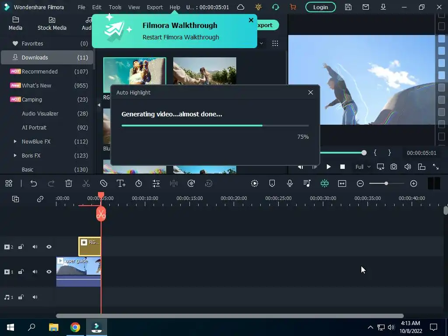The height and width of the screenshot is (336, 448).
Task: Expand the Boris FX category
Action: pos(15,155)
